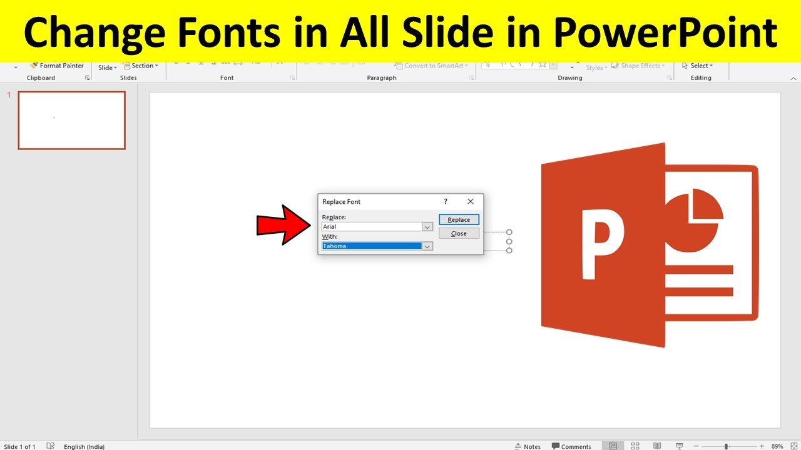Viewport: 801px width, 450px height.
Task: Fit slide to current window
Action: pyautogui.click(x=793, y=446)
